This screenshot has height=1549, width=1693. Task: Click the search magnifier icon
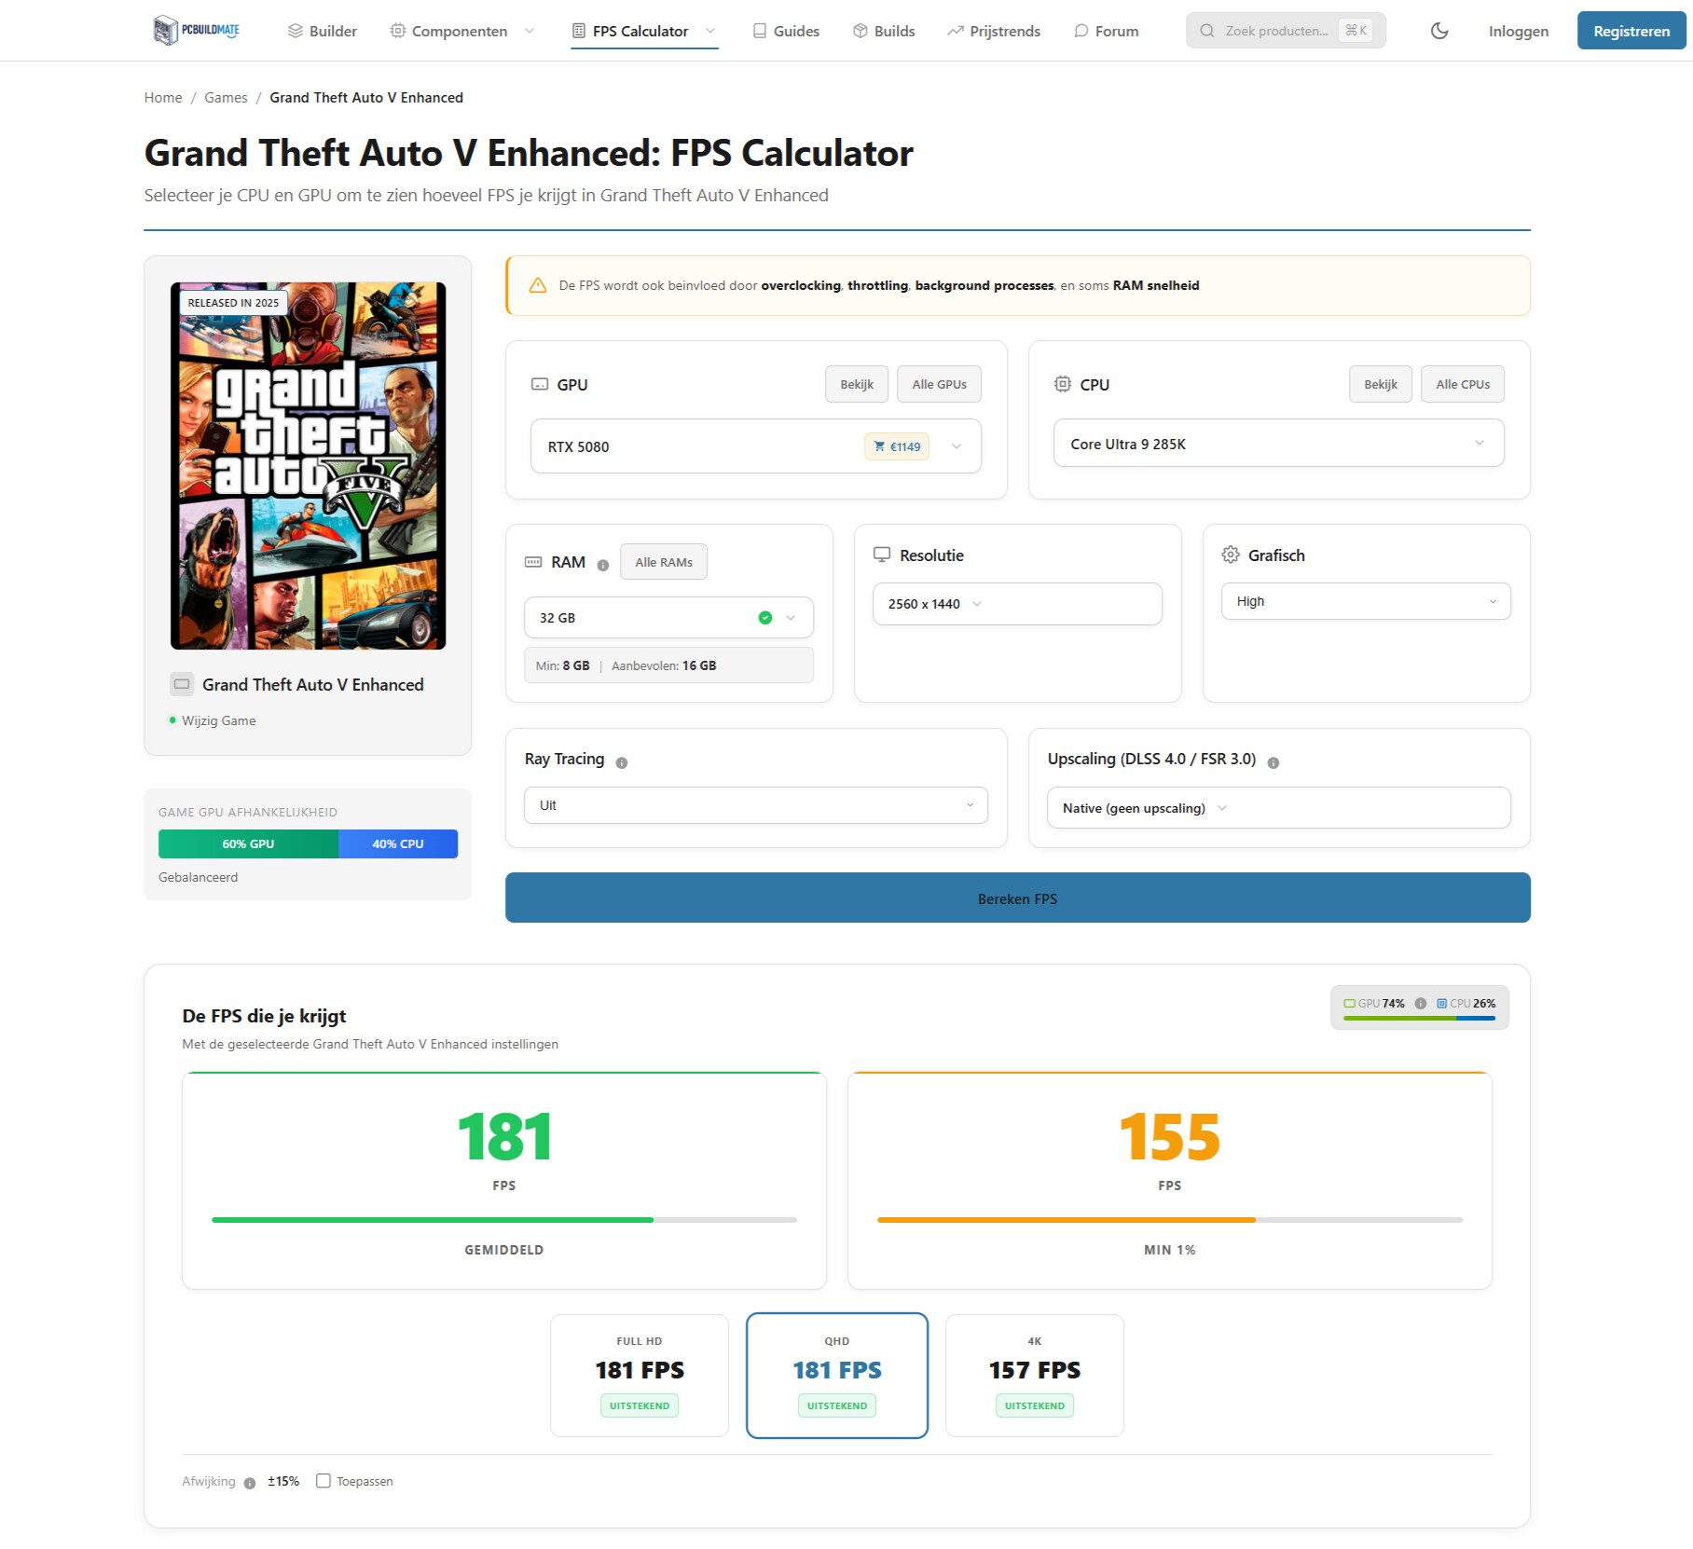[x=1206, y=30]
